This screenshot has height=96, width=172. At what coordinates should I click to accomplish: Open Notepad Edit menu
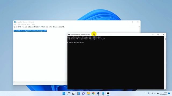19,25
